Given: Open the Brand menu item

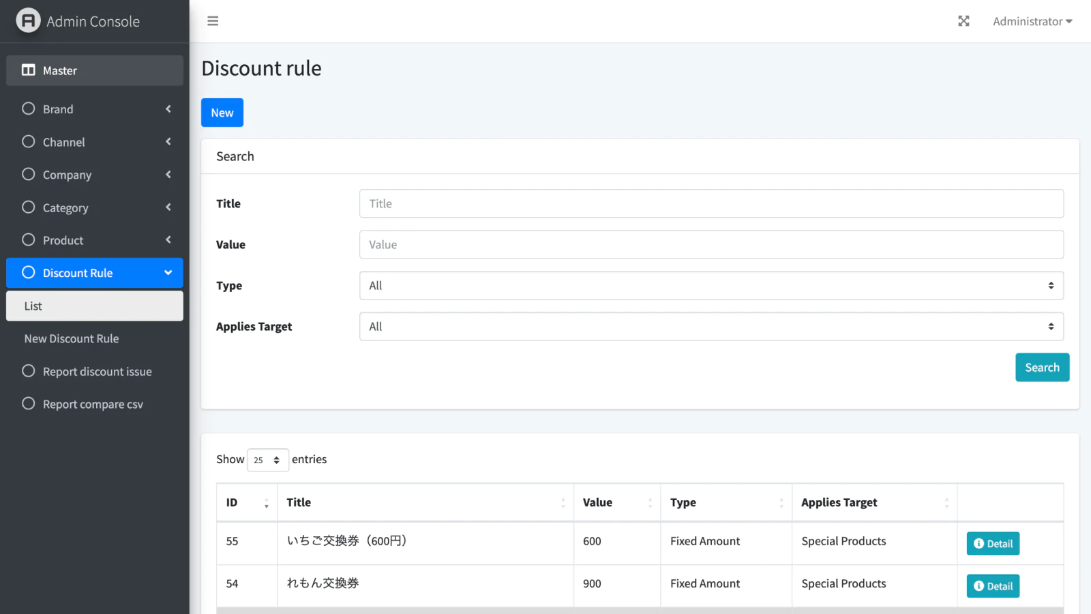Looking at the screenshot, I should pyautogui.click(x=95, y=109).
